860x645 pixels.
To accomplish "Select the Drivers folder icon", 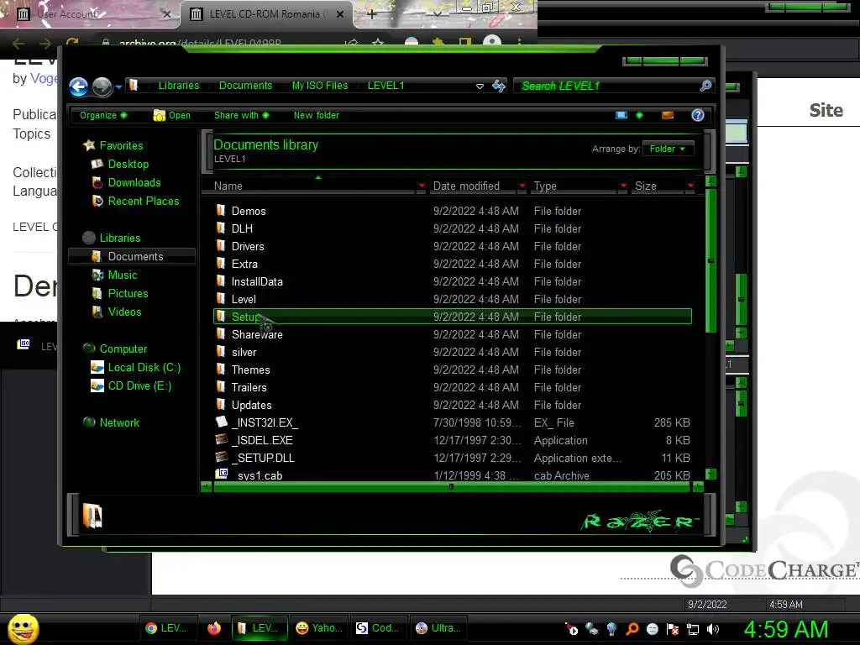I will point(221,246).
